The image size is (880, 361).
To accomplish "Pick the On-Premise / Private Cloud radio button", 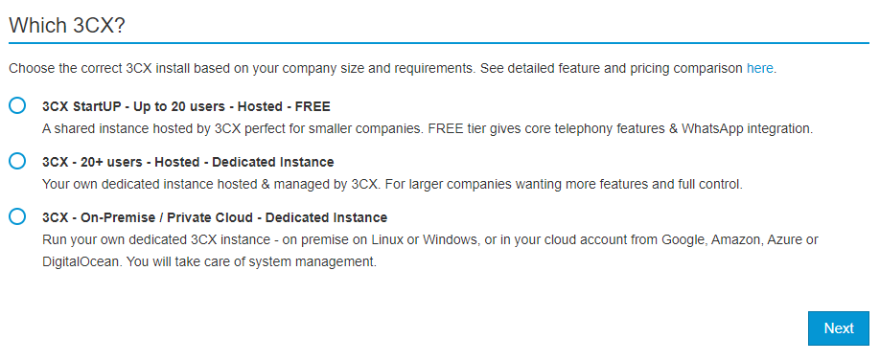I will pos(17,216).
